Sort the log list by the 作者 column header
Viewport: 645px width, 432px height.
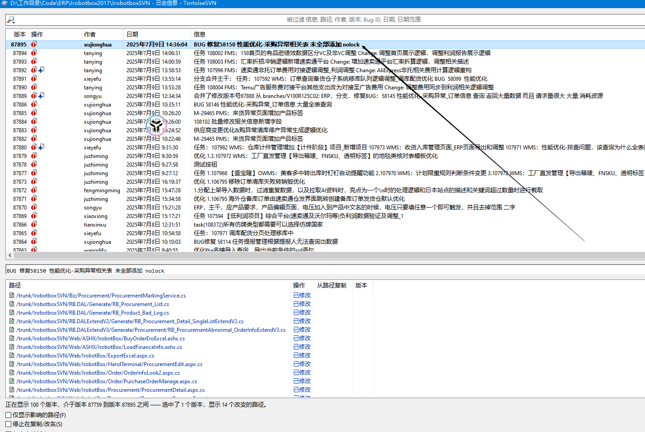click(x=102, y=34)
